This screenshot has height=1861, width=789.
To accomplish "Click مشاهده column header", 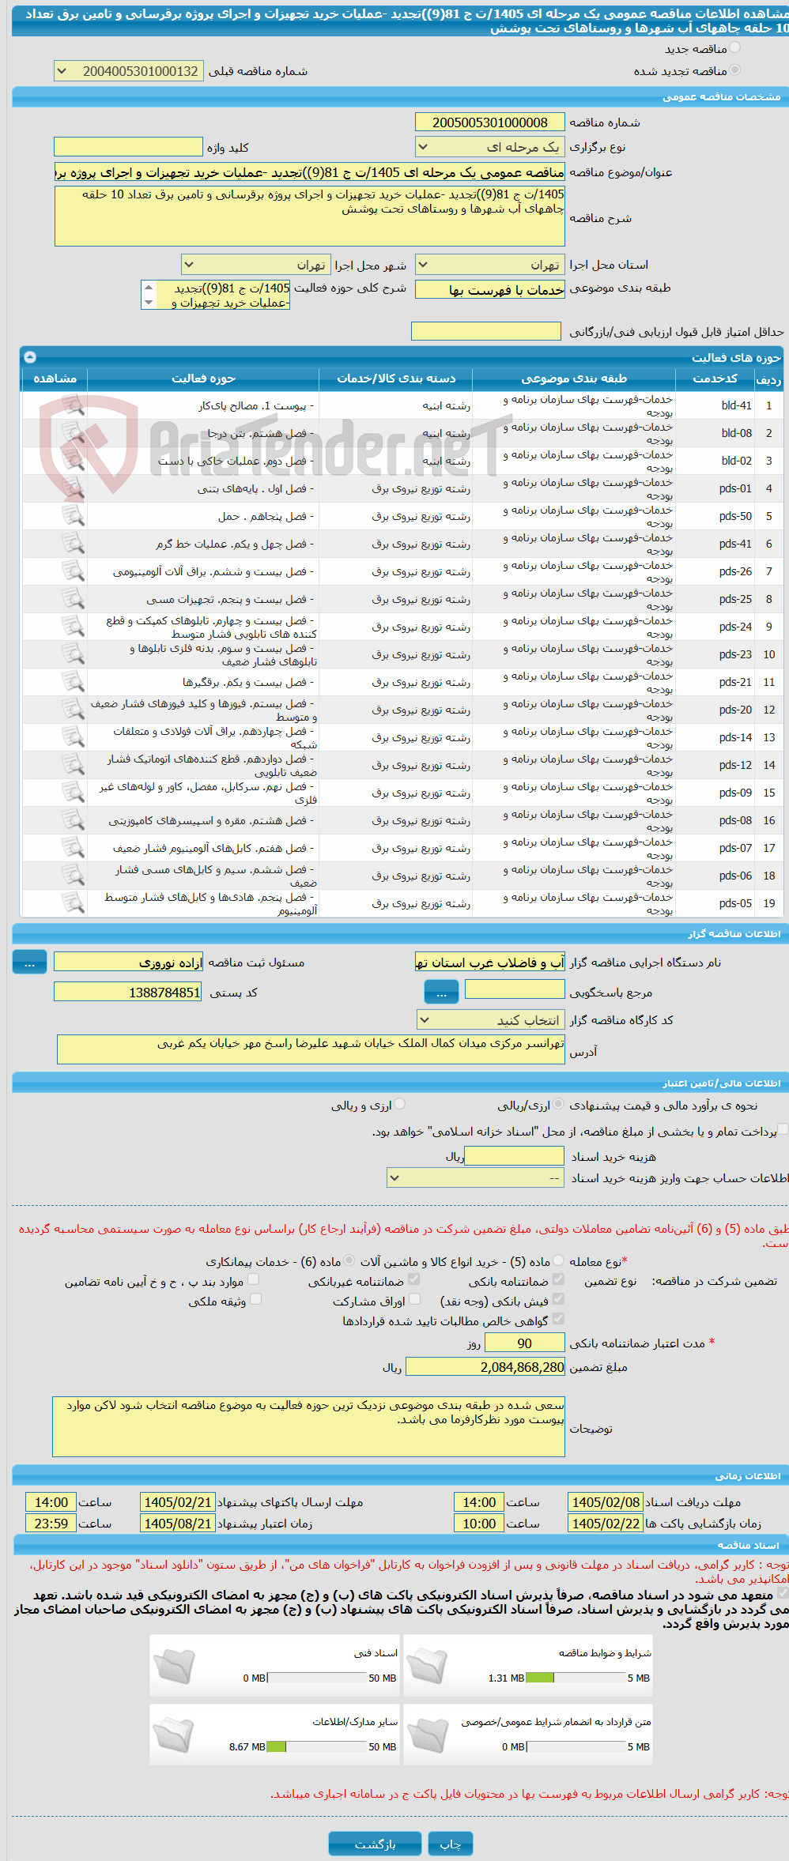I will click(55, 379).
